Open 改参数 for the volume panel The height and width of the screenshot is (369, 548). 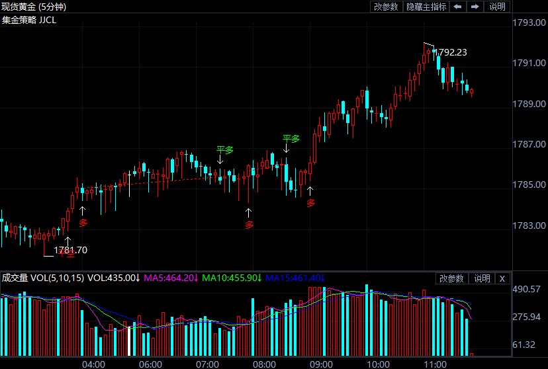[x=451, y=278]
